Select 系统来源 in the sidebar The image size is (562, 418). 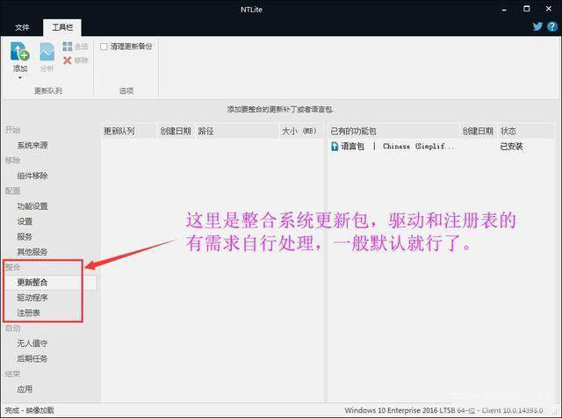click(x=32, y=145)
